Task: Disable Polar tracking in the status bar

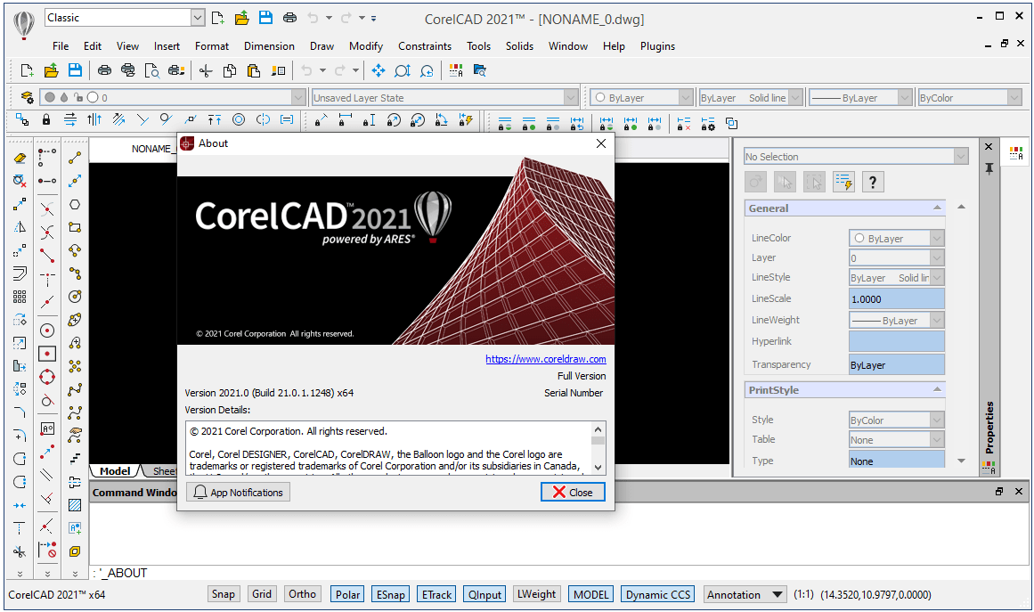Action: (x=347, y=594)
